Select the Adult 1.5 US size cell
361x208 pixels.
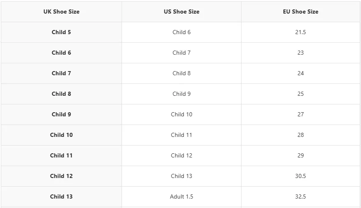[x=181, y=197]
